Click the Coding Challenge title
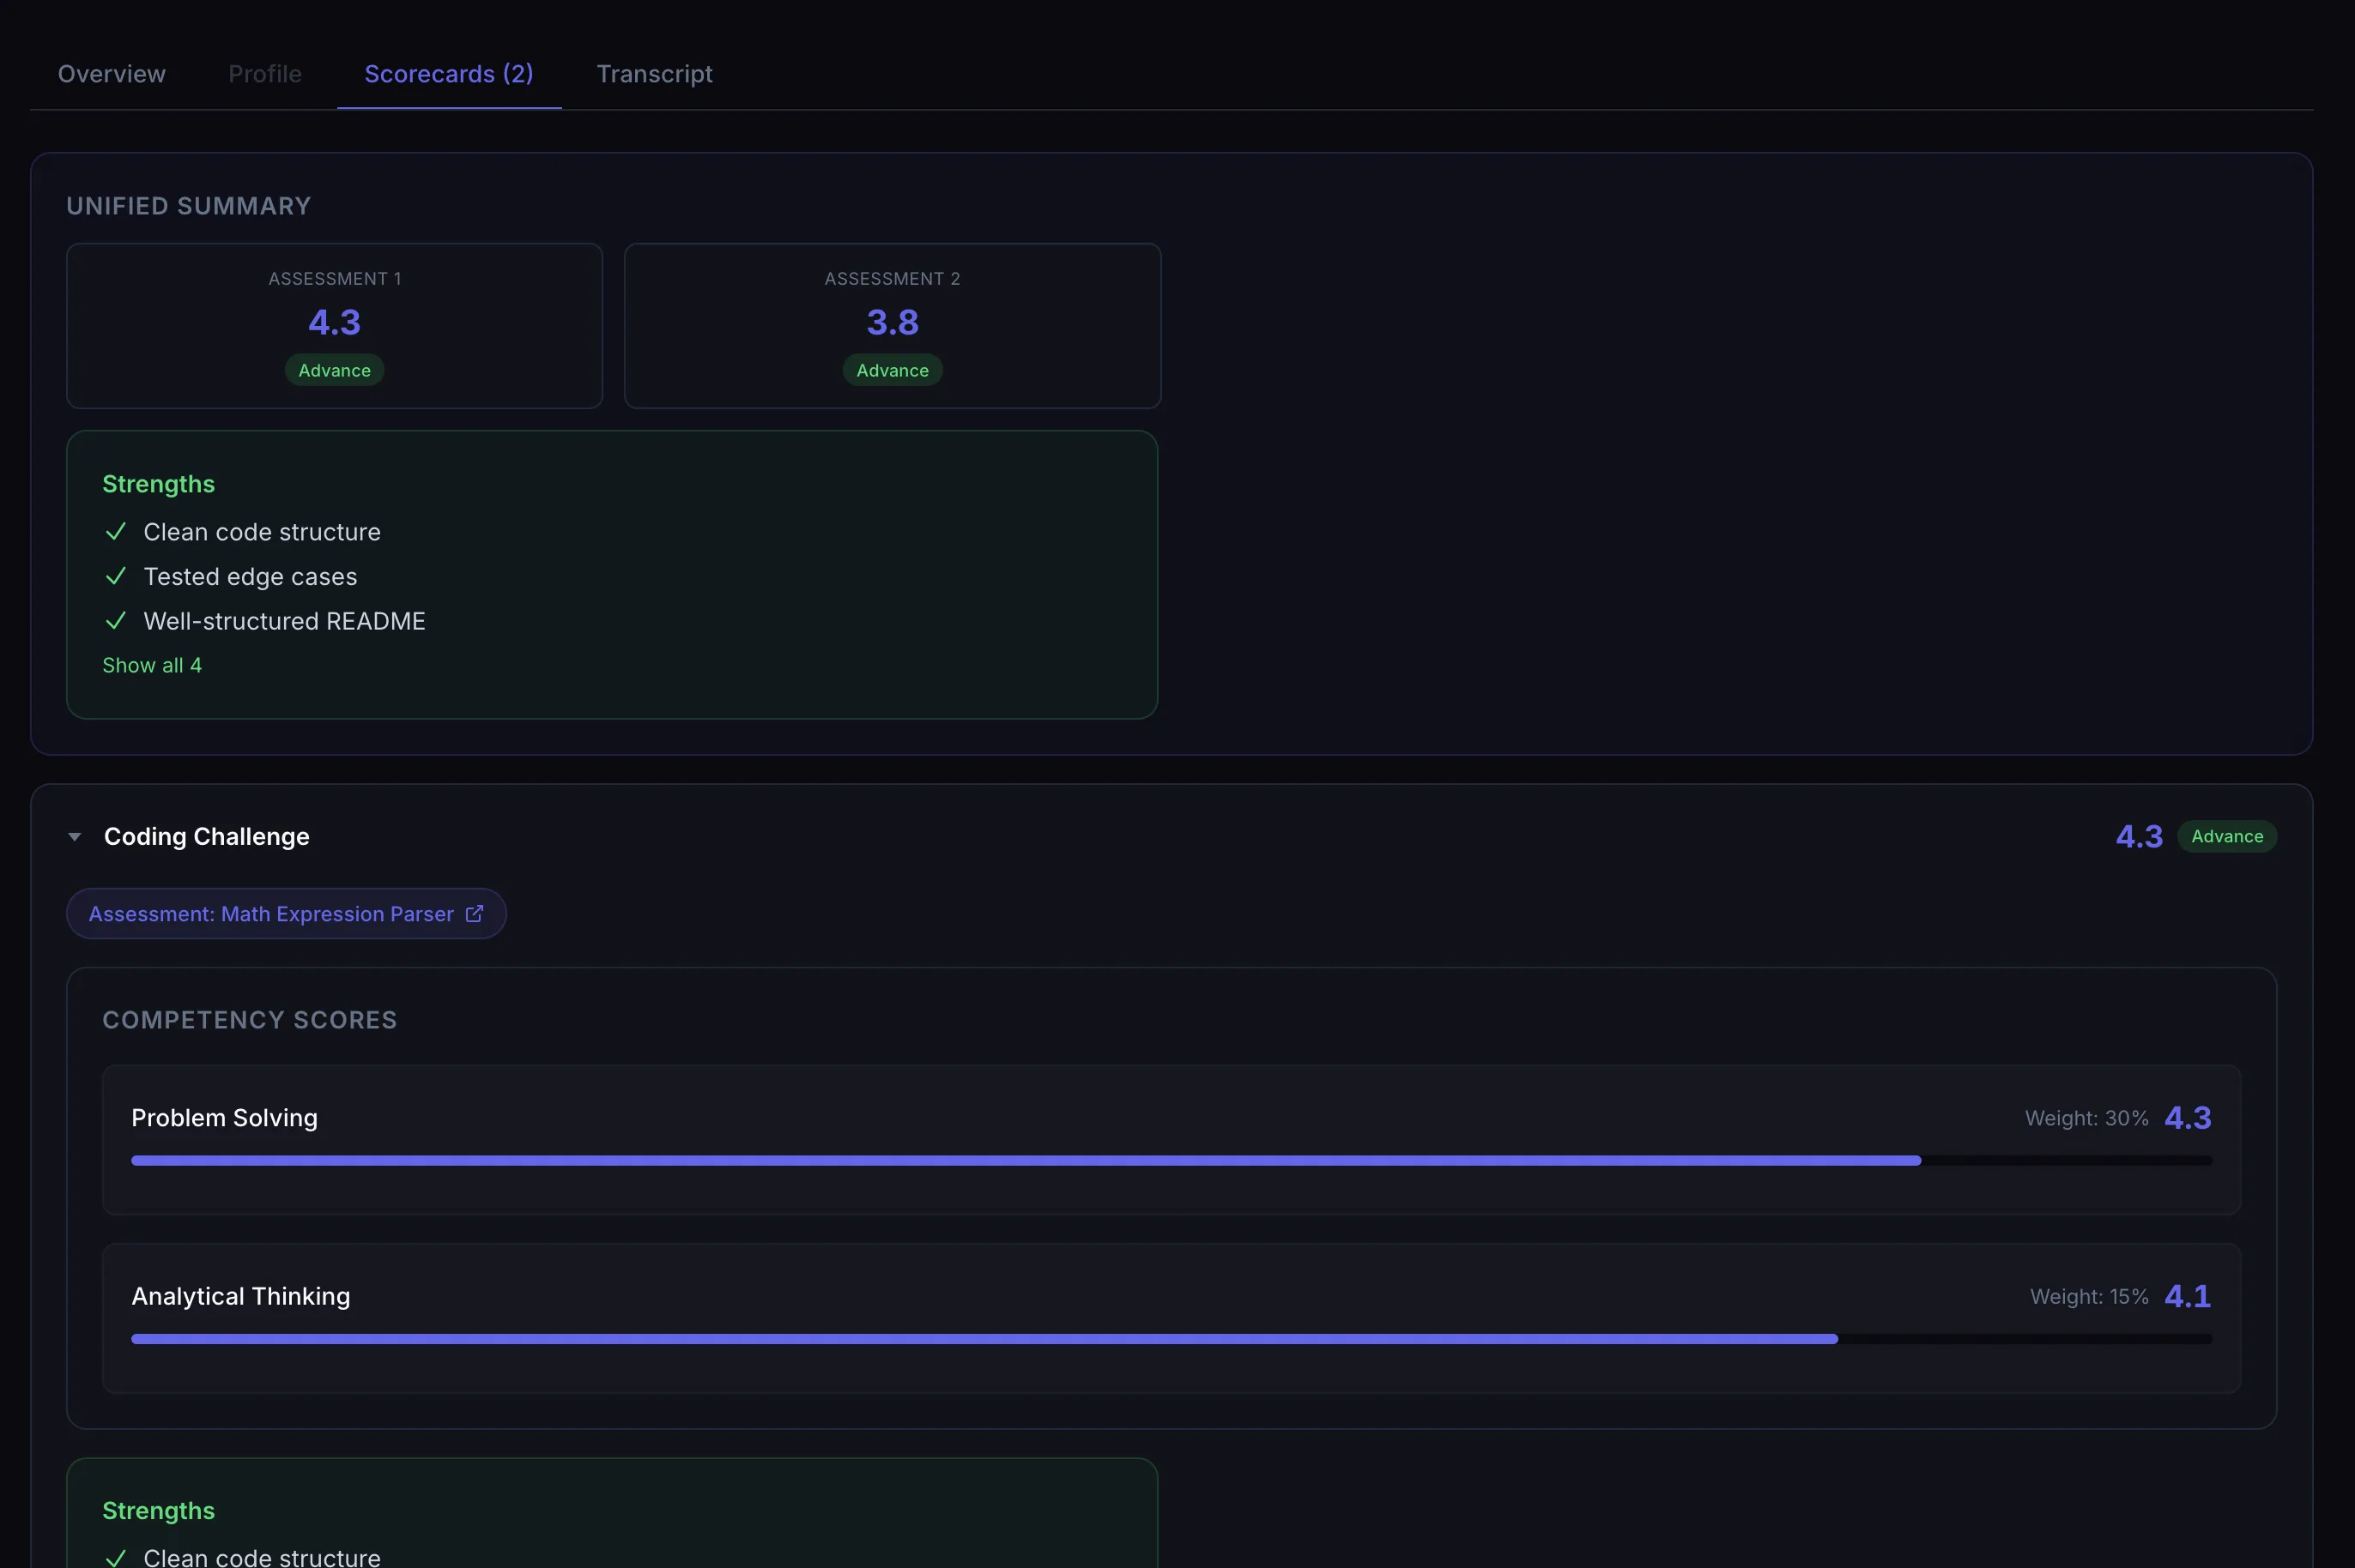This screenshot has width=2355, height=1568. [207, 836]
